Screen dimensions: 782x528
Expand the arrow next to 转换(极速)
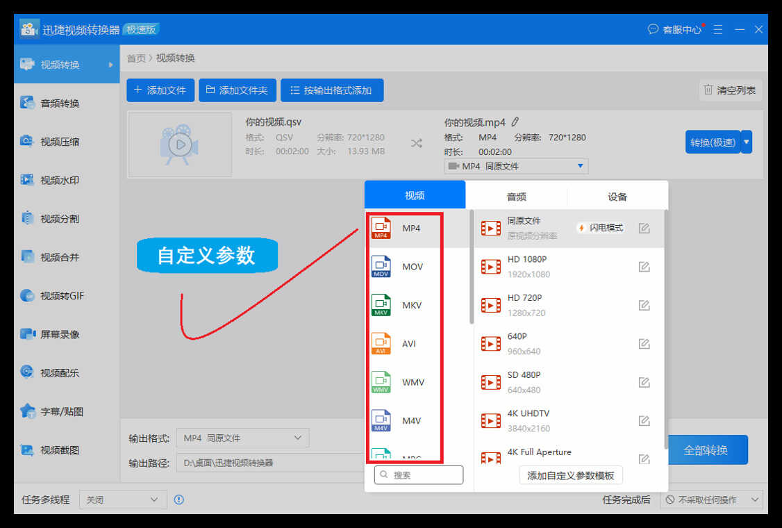point(747,142)
